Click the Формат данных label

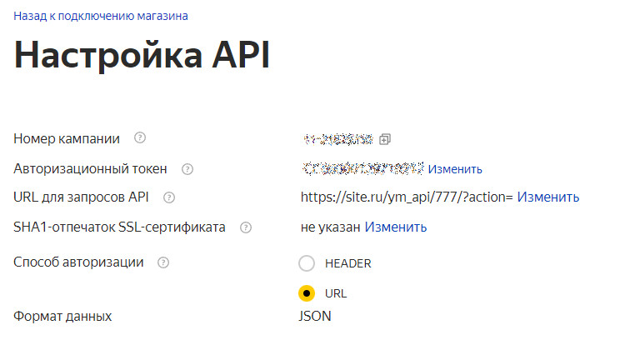tap(62, 317)
